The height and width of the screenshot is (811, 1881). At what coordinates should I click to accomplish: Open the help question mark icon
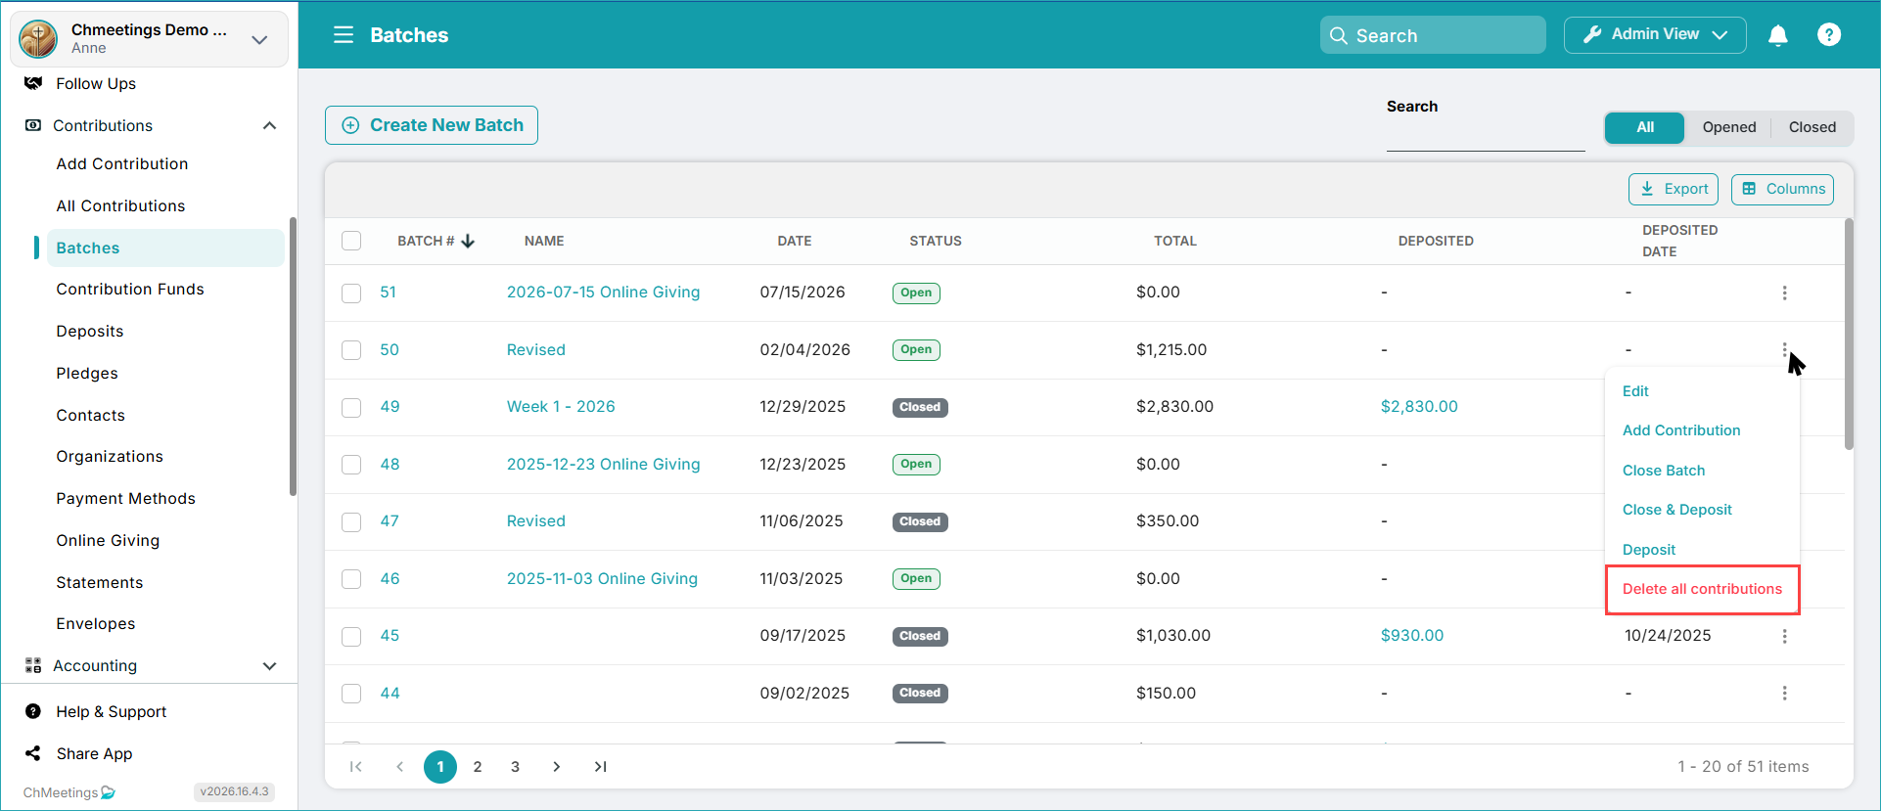(x=1829, y=35)
